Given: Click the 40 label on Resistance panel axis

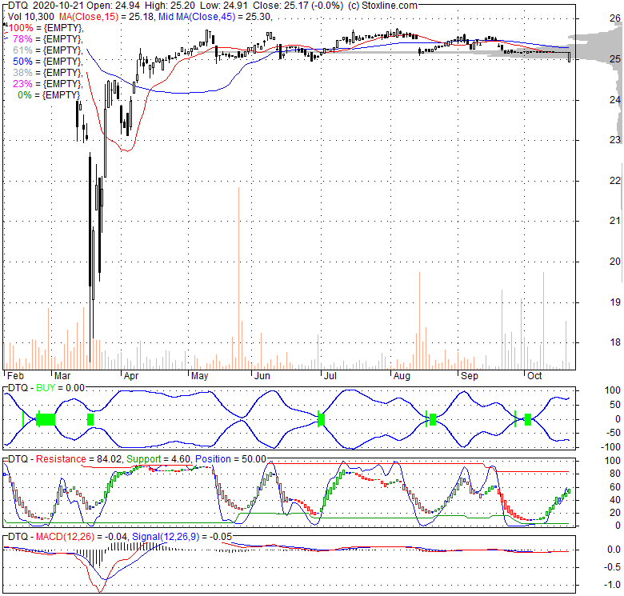Looking at the screenshot, I should click(615, 500).
